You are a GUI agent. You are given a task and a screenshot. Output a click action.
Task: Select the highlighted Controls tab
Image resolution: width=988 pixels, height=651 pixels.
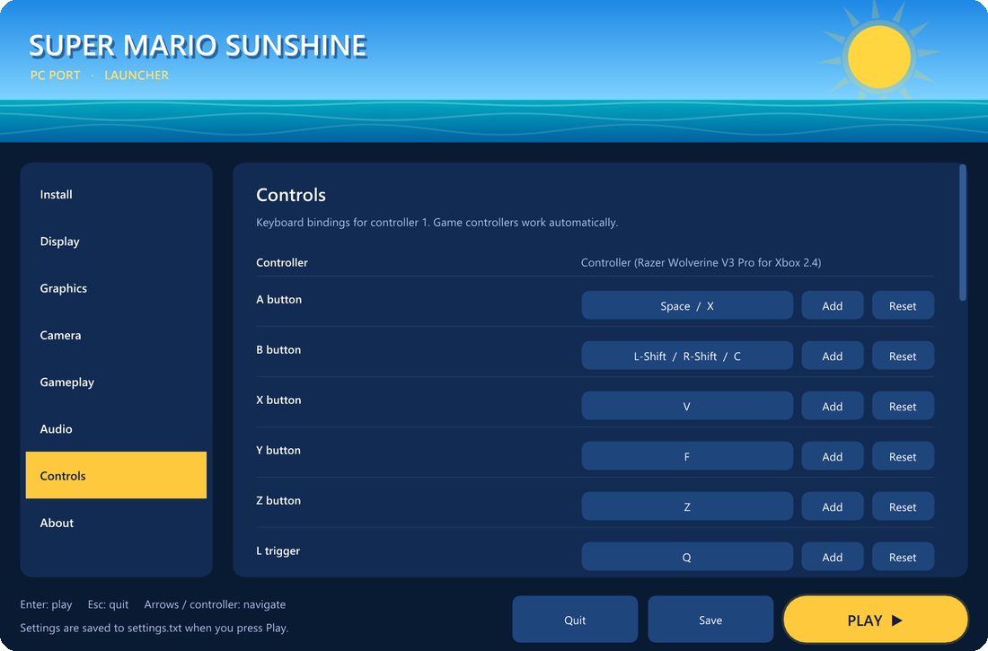point(116,475)
